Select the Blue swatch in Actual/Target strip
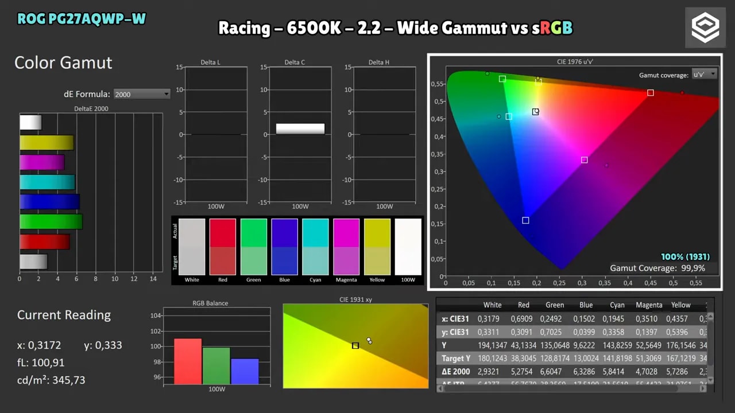 click(285, 247)
